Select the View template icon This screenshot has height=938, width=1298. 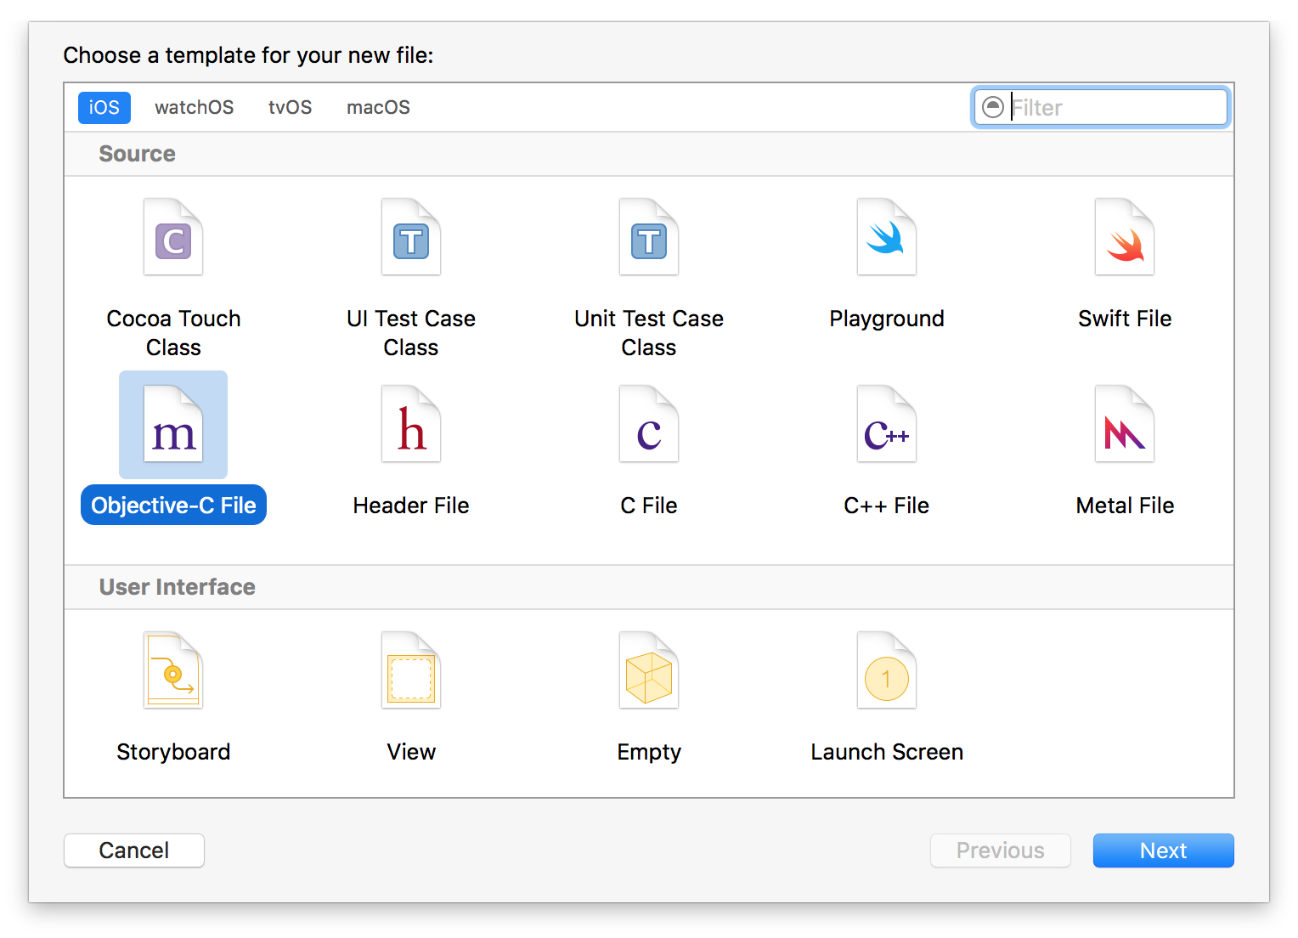pos(411,670)
